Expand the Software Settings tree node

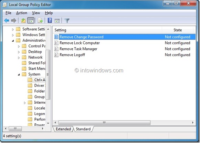[13, 30]
